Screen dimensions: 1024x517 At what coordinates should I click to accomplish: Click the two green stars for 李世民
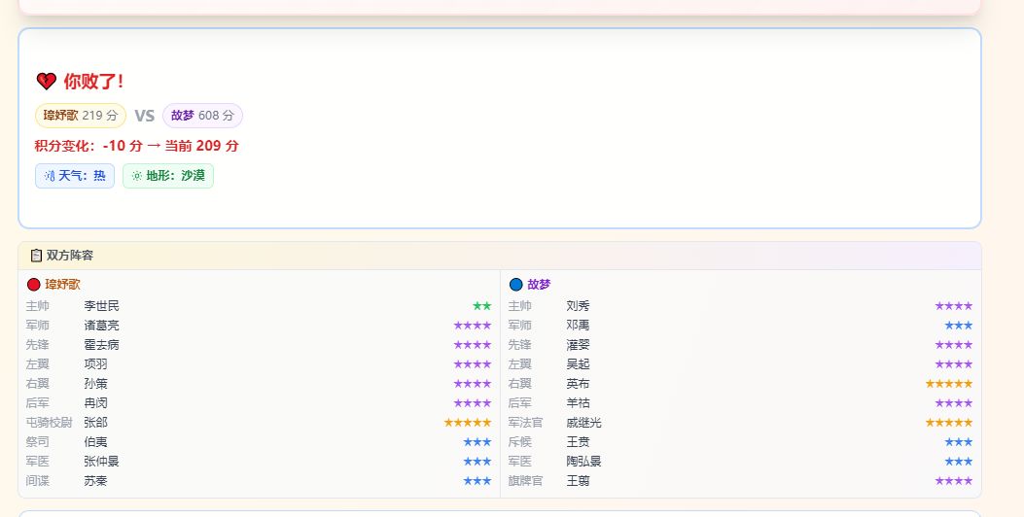tap(482, 305)
